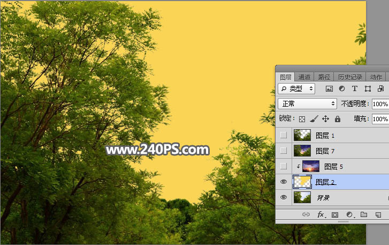Open the 正常 blend mode dropdown

pos(307,103)
